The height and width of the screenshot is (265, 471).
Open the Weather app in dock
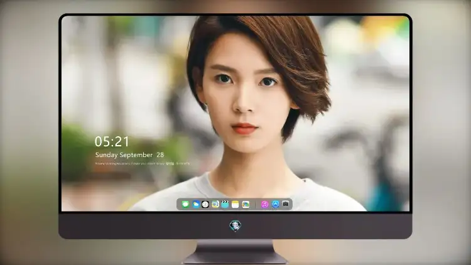click(x=196, y=204)
